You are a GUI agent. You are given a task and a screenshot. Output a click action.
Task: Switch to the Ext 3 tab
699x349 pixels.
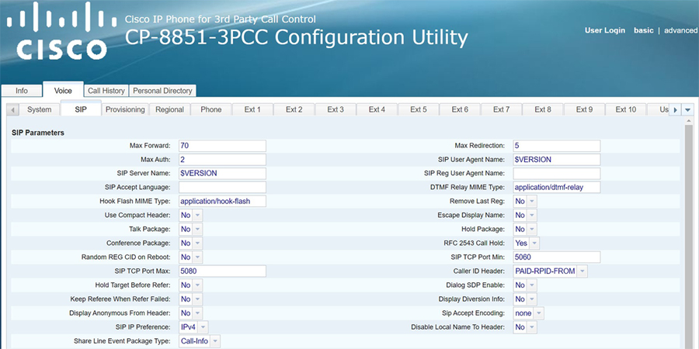336,109
